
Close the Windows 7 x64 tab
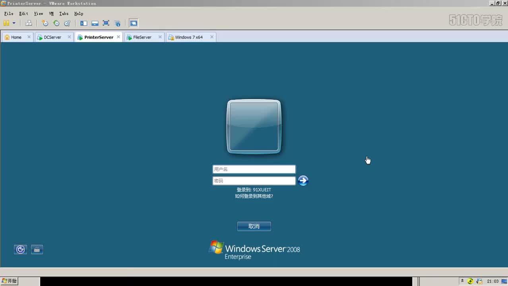[x=212, y=37]
